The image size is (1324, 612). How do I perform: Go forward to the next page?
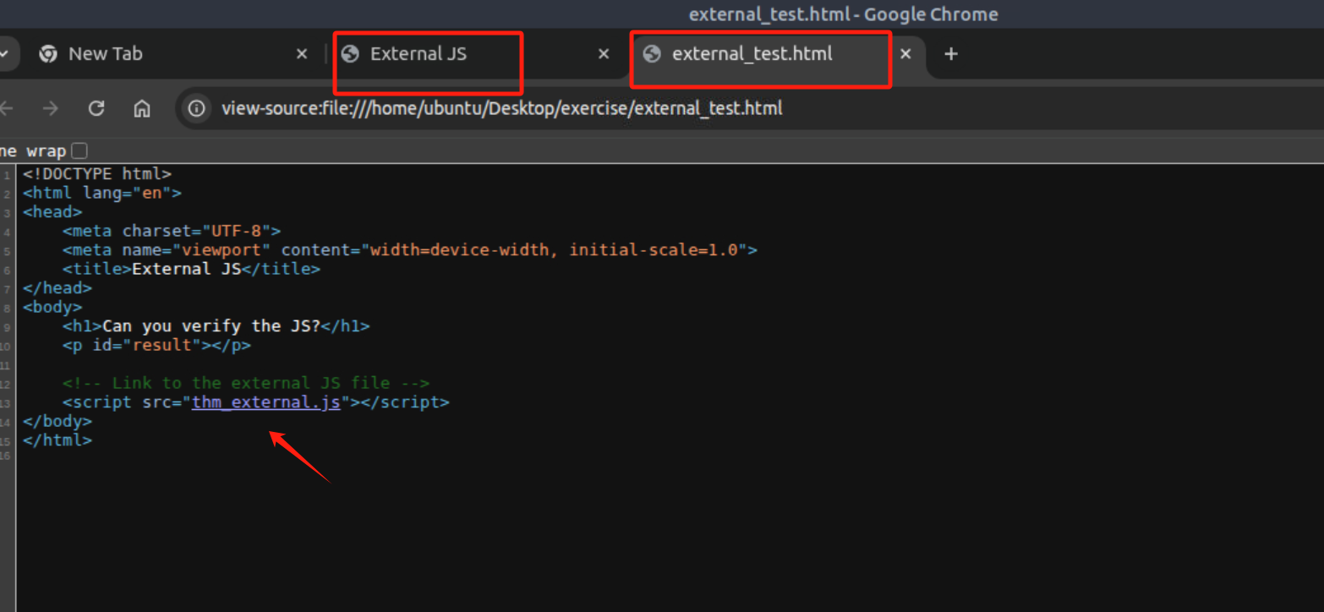click(51, 108)
